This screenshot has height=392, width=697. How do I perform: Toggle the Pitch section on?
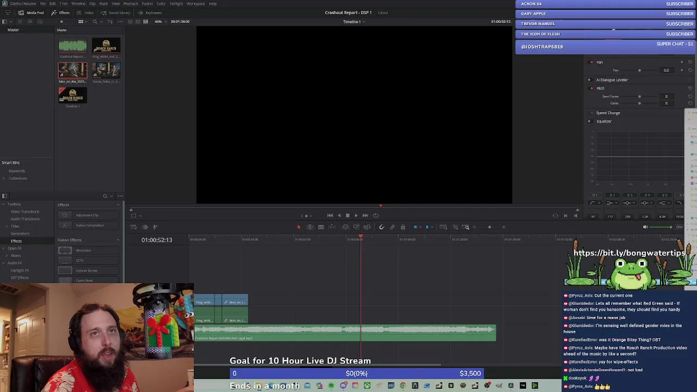point(592,88)
